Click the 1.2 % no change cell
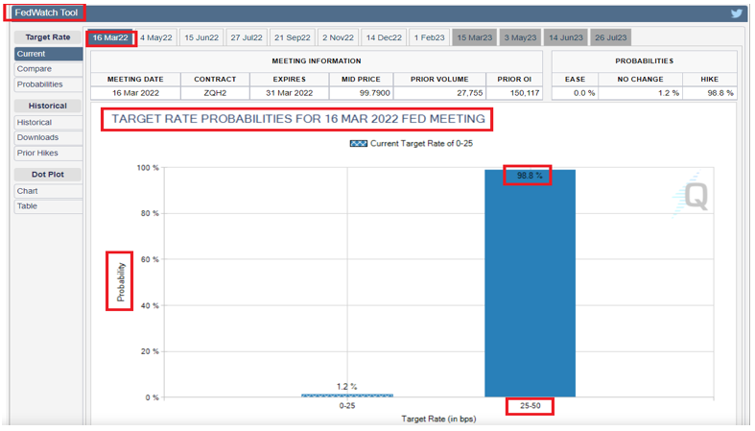 640,93
